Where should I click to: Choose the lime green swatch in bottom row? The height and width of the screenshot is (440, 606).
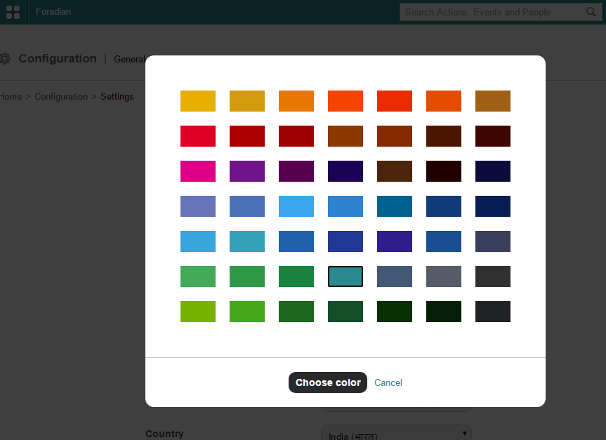pos(198,312)
